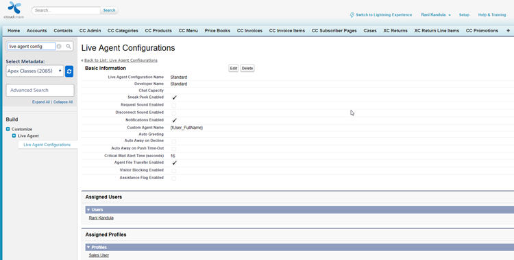Toggle the Agent File Transfer Enabled checkmark
514x260 pixels.
pyautogui.click(x=174, y=163)
